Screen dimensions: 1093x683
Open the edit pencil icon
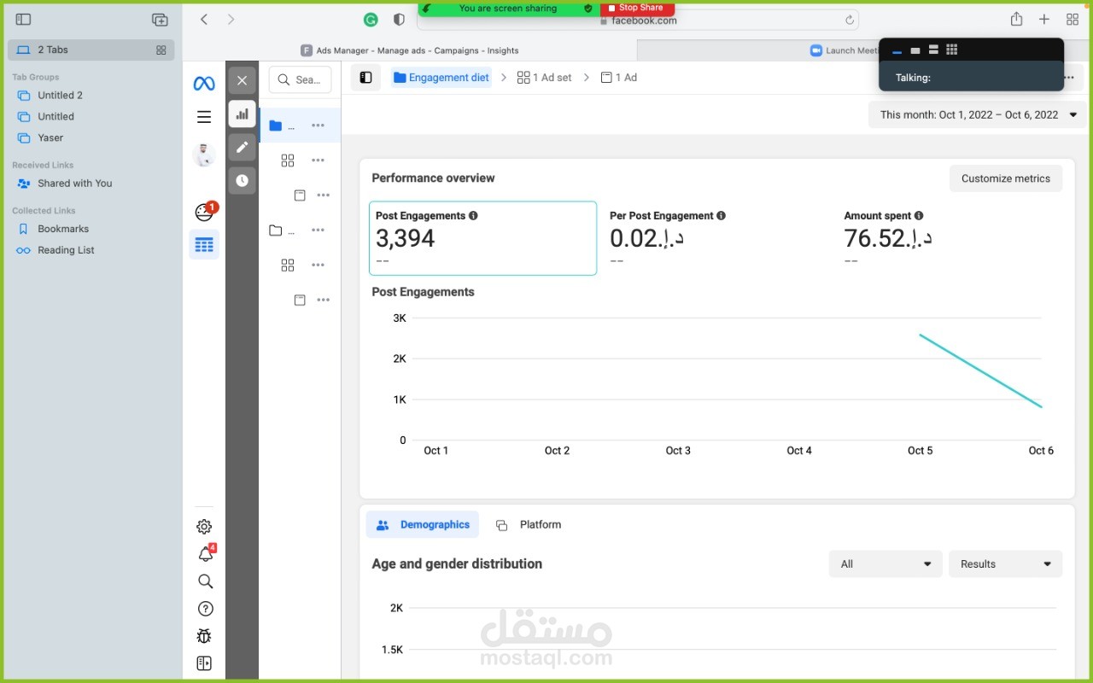[x=243, y=147]
